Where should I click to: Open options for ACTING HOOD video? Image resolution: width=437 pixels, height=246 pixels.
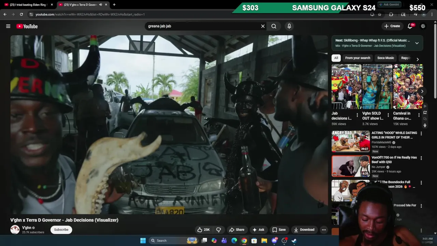421,134
